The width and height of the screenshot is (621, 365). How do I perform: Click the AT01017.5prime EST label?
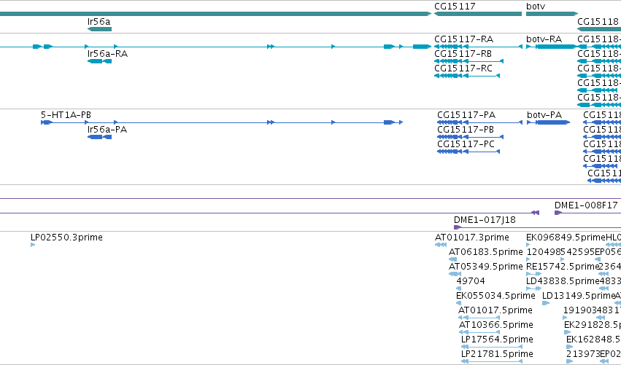pyautogui.click(x=495, y=310)
